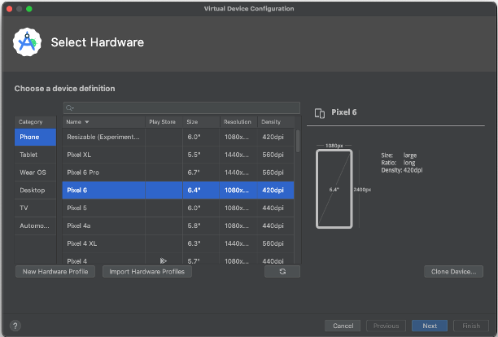Click the Cancel button

343,326
